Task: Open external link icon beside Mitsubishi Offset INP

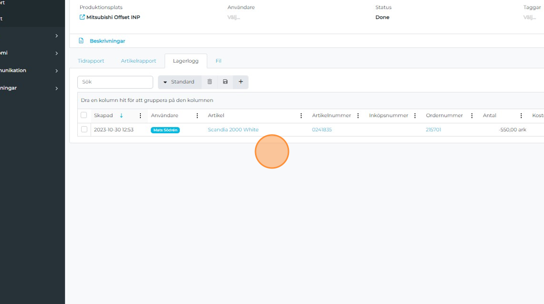Action: point(82,17)
